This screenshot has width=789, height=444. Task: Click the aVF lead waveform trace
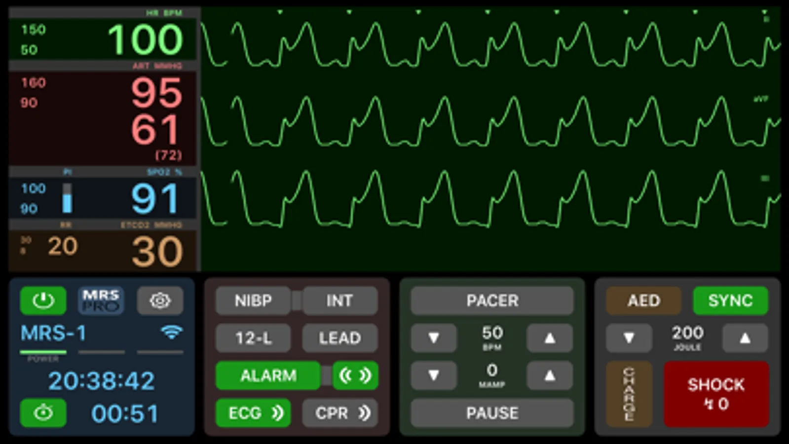click(x=490, y=121)
